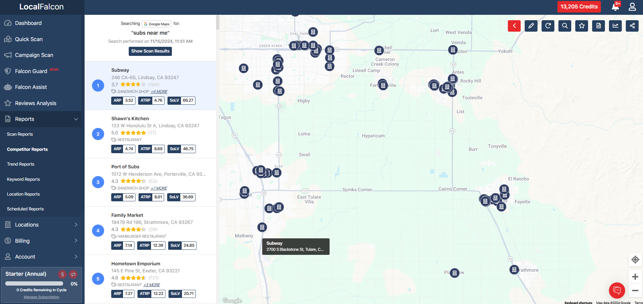
Task: Open the red live chat bubble
Action: click(x=617, y=290)
